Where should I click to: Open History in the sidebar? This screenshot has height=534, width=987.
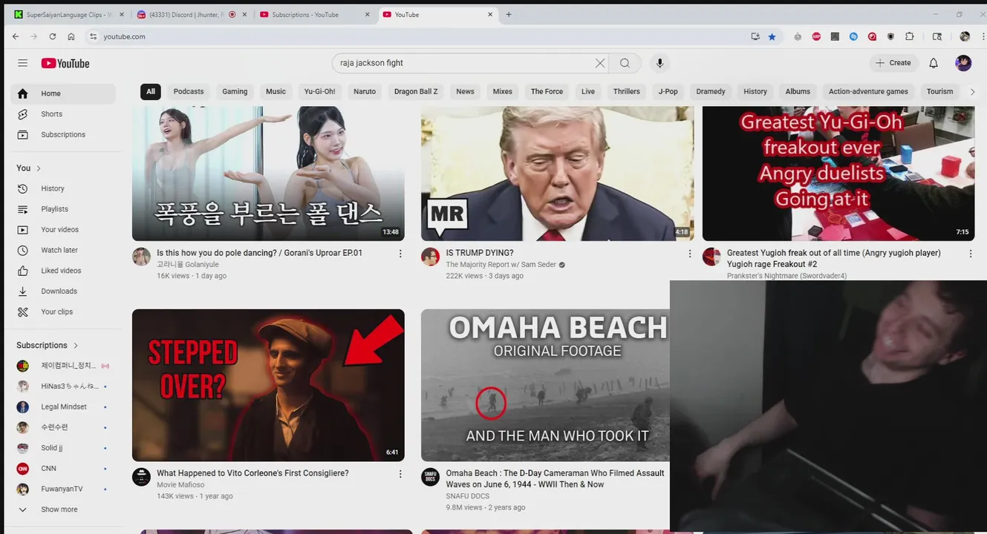pos(63,188)
